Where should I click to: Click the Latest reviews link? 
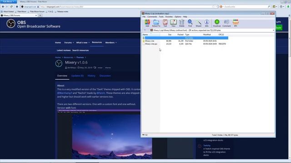tap(64, 50)
